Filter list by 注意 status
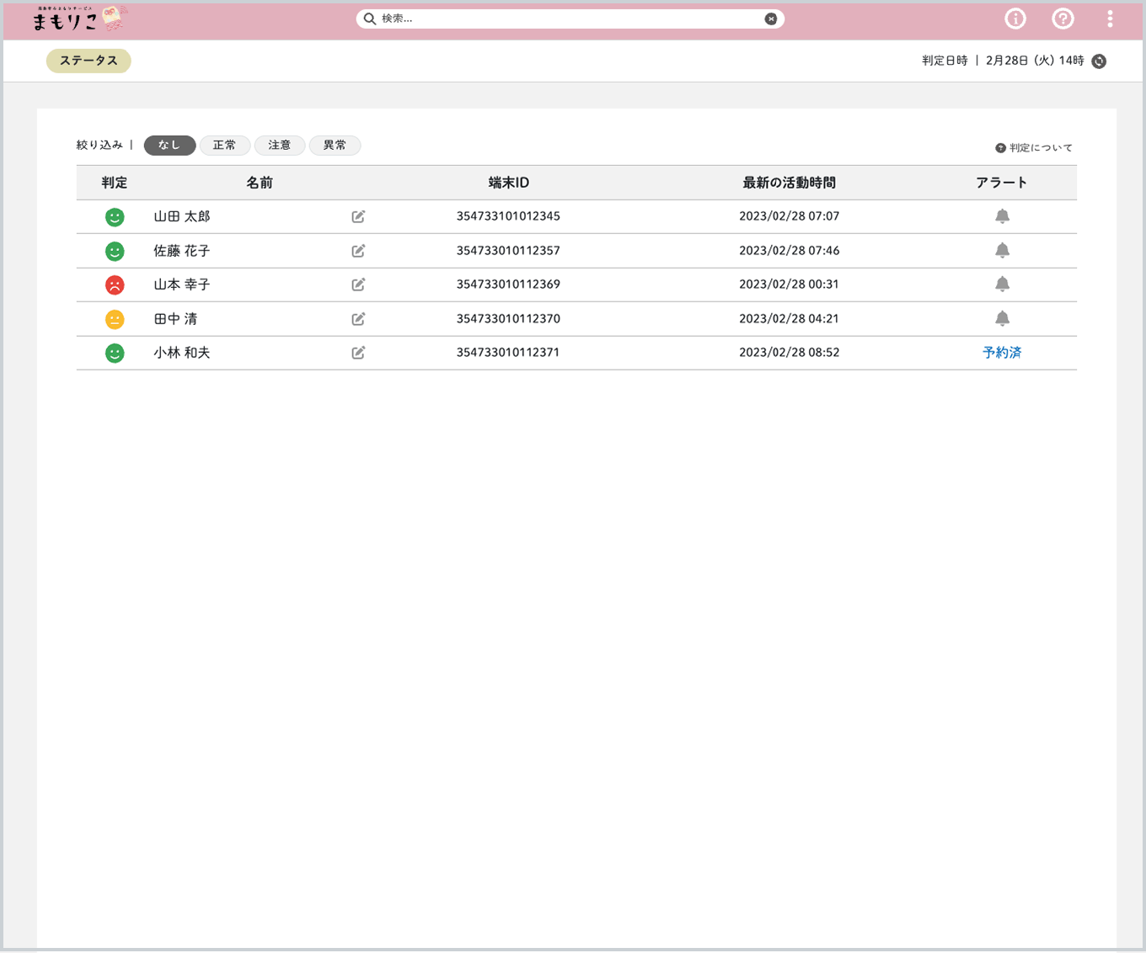1146x953 pixels. coord(280,145)
